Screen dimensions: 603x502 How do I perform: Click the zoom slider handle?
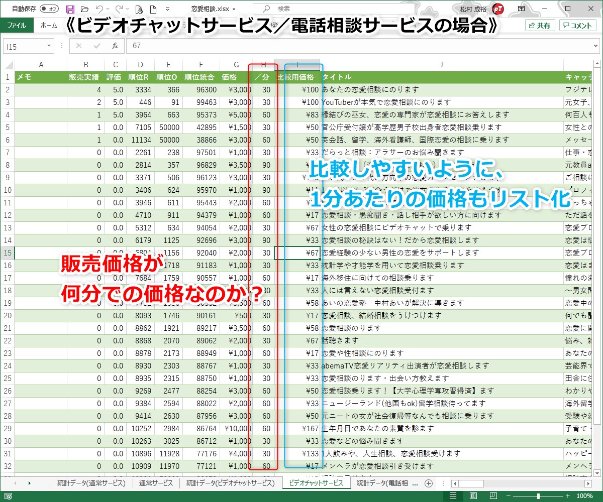[538, 496]
